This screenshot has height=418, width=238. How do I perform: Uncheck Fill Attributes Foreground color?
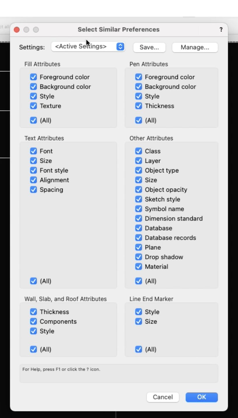click(x=34, y=77)
